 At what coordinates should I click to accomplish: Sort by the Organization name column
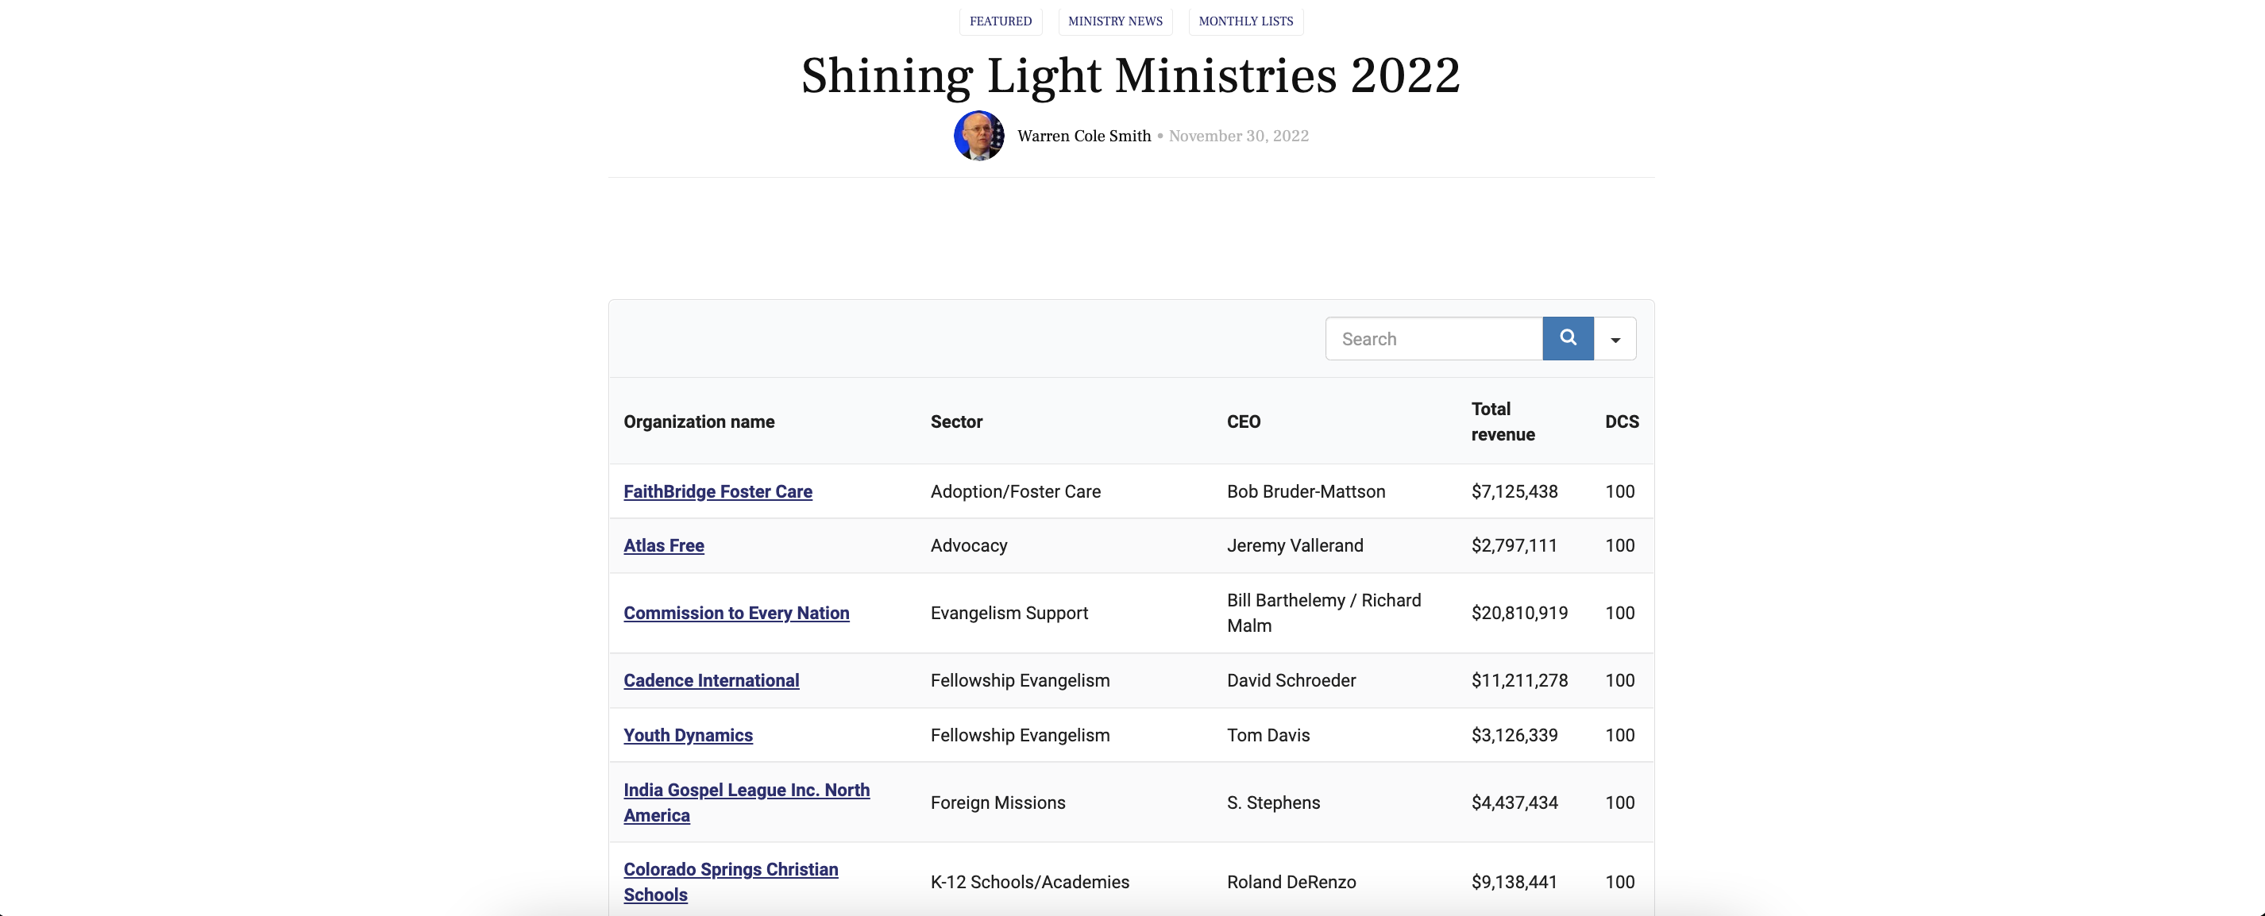[x=698, y=421]
